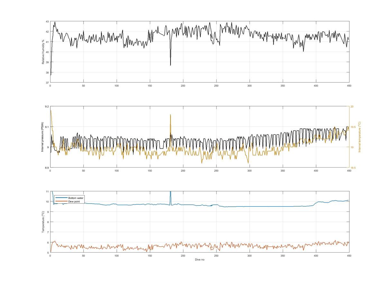Click the 9.1 tick on pressure axis

tap(47, 127)
